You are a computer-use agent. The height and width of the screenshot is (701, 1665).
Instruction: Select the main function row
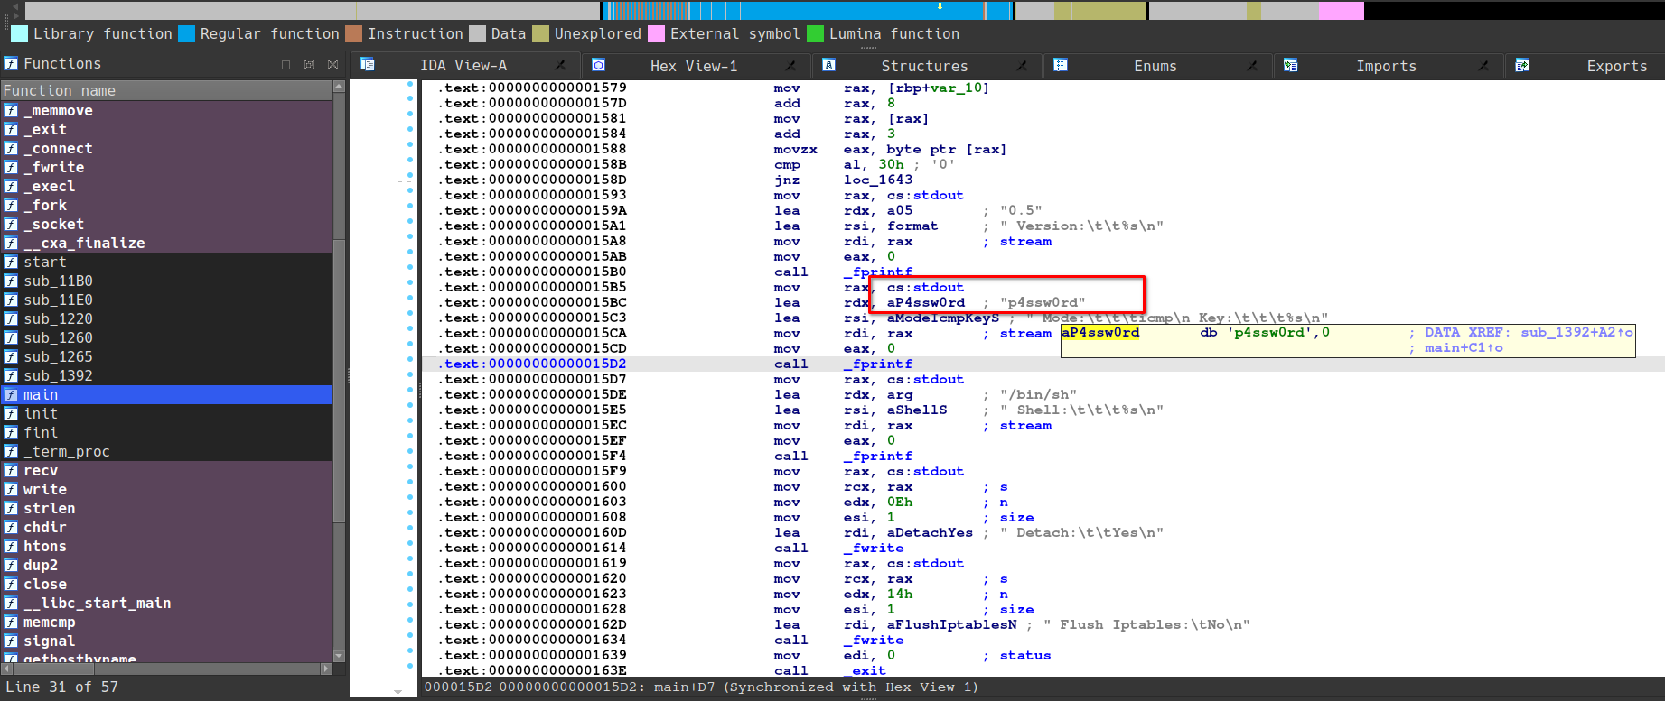[166, 394]
